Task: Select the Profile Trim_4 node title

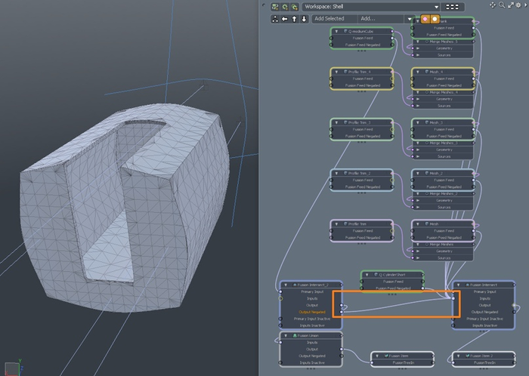Action: pyautogui.click(x=360, y=71)
